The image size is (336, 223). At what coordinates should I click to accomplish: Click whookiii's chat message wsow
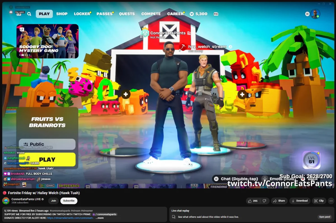coord(14,153)
